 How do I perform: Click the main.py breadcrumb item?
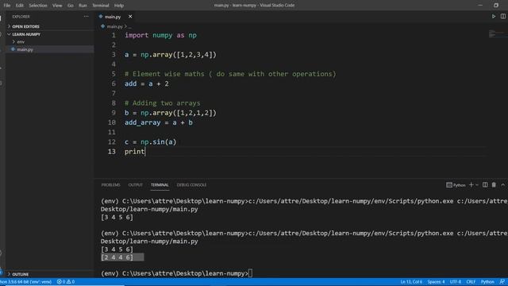point(114,26)
